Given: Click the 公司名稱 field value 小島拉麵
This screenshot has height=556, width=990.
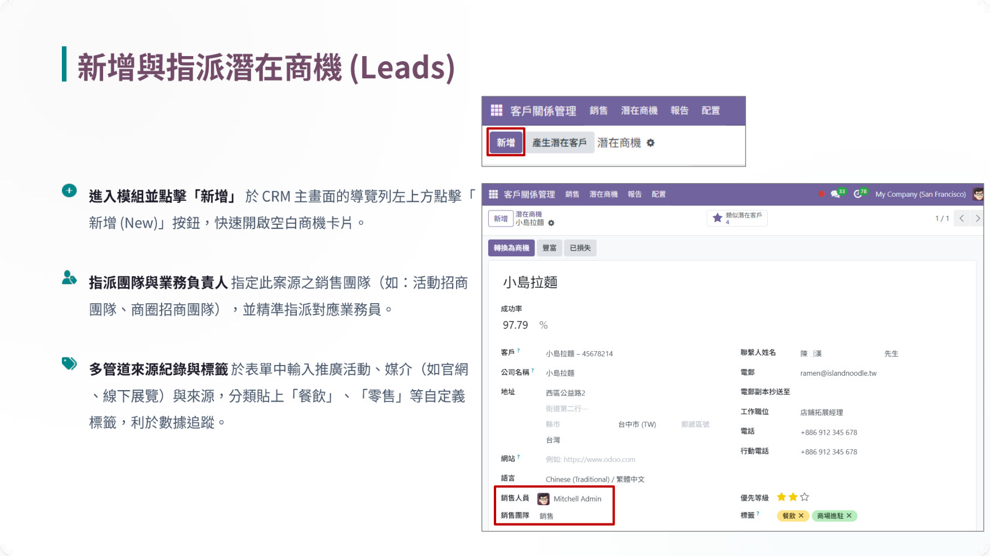Looking at the screenshot, I should 560,373.
